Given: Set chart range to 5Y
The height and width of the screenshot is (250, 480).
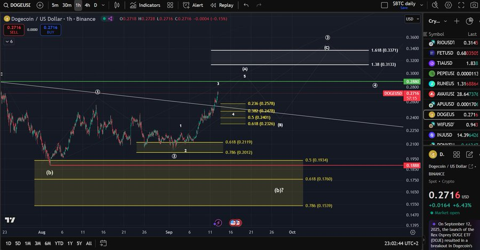Looking at the screenshot, I should (x=79, y=243).
